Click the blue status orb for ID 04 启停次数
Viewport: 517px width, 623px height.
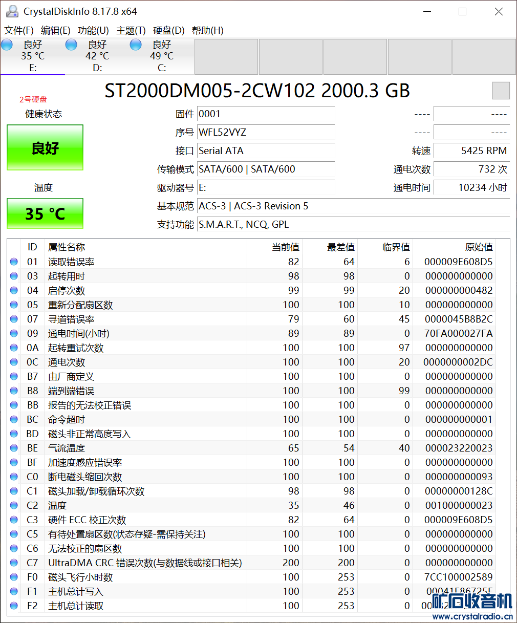point(13,290)
